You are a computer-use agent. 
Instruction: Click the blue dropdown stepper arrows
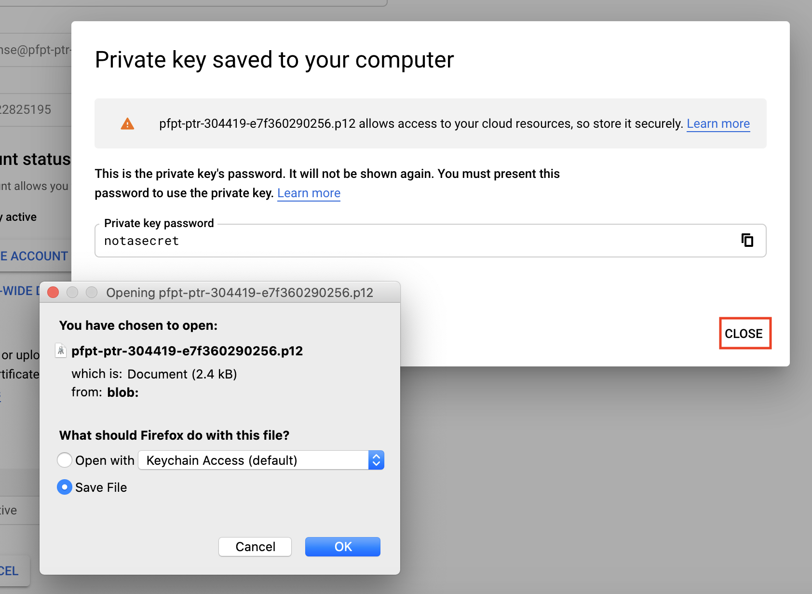[376, 460]
